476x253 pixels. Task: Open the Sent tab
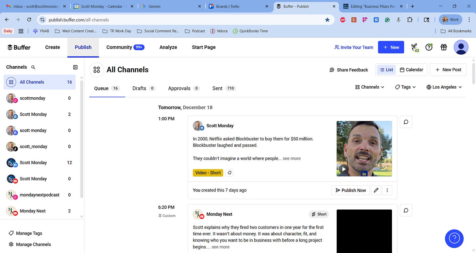tap(224, 89)
